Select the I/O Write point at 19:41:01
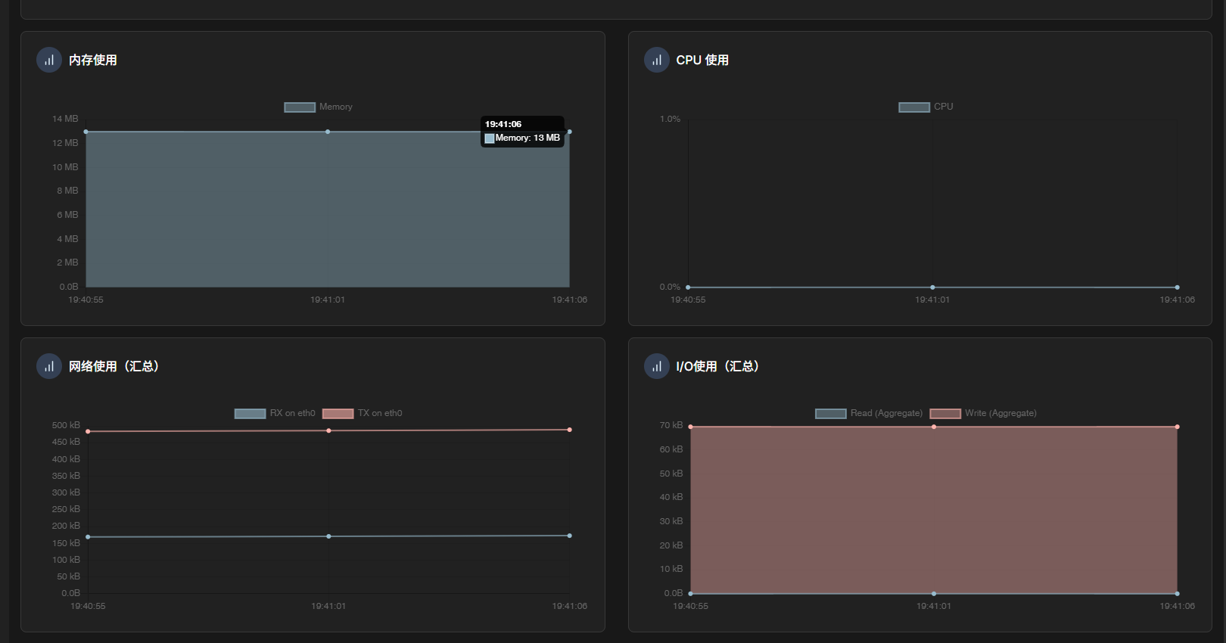Screen dimensions: 1226x643 (x=934, y=427)
